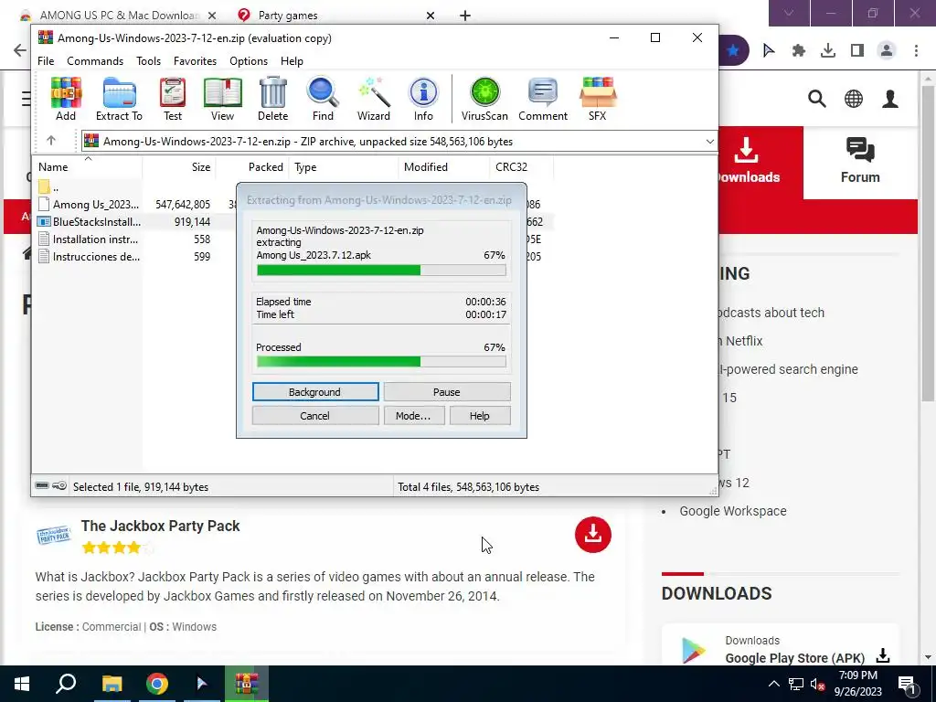Open File Explorer from taskbar
Screen dimensions: 936x702
[112, 684]
